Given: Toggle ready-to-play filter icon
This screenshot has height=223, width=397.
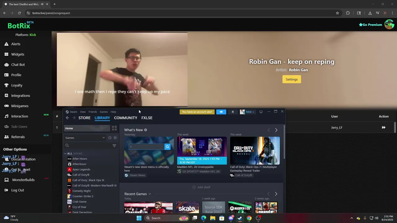Looking at the screenshot, I should coord(115,138).
